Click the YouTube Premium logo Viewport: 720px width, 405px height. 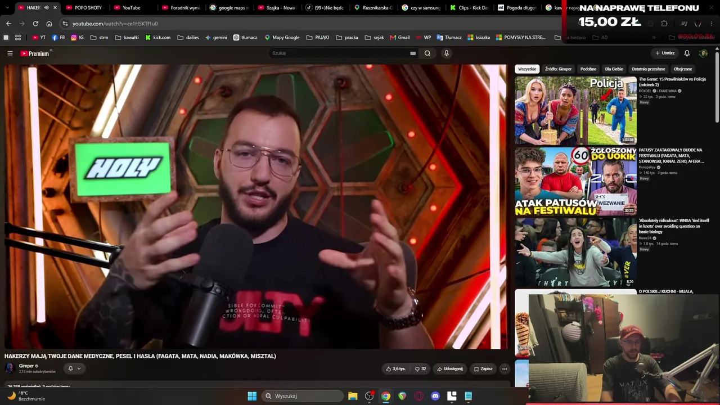tap(36, 53)
